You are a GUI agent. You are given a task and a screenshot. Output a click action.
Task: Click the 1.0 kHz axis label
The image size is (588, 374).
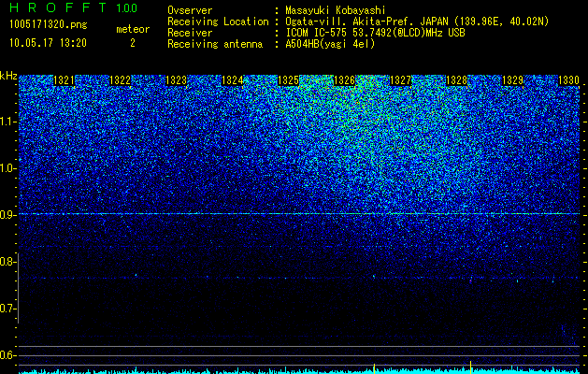click(x=8, y=168)
